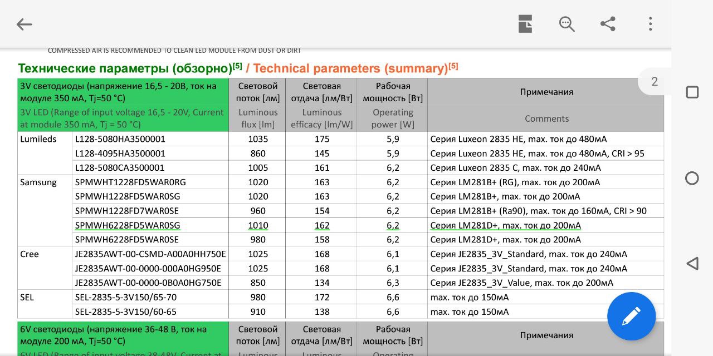Tap the search in document icon
Screen dimensions: 713x356
(x=567, y=24)
